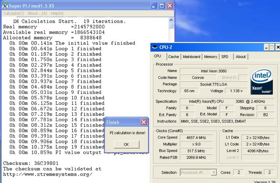Click the Model value field in CPU-Z
Image resolution: width=280 pixels, height=183 pixels.
tap(227, 108)
